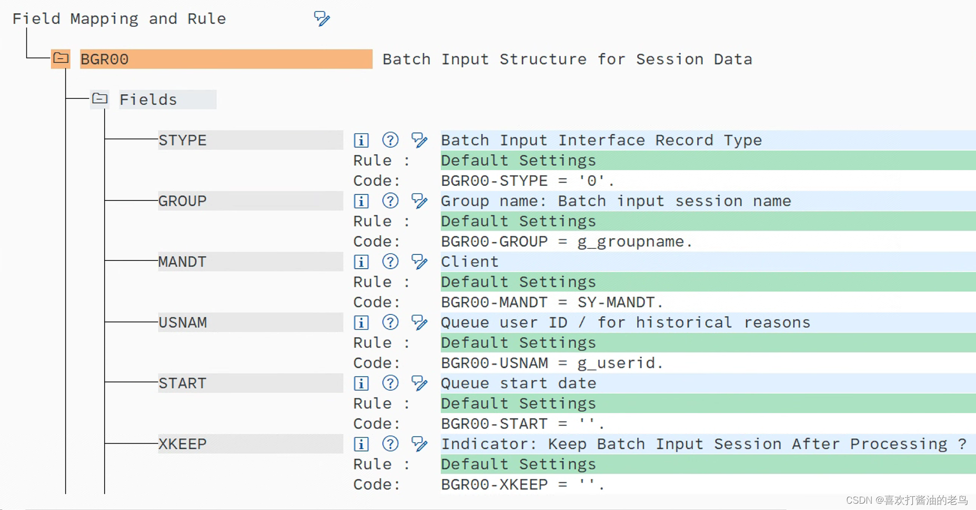This screenshot has width=976, height=510.
Task: Click the info icon for XKEEP field
Action: coord(361,444)
